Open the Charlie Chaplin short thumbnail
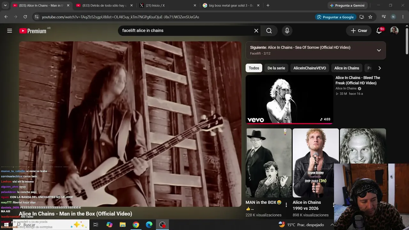409x230 pixels. (x=269, y=163)
